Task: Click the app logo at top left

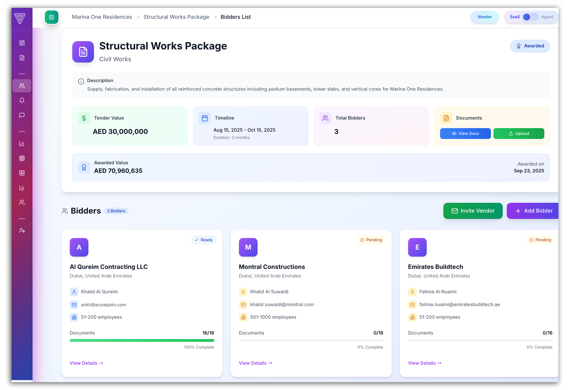Action: 20,18
